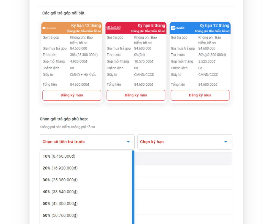Open the Chọn số tiền trả trước dropdown
Viewport: 267px width, 224px height.
(83, 142)
